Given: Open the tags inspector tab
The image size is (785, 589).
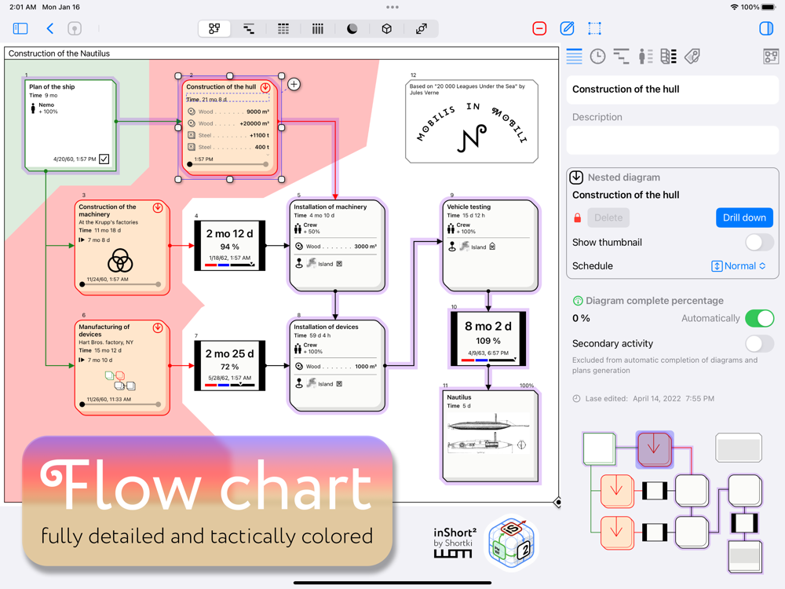Looking at the screenshot, I should pyautogui.click(x=692, y=56).
